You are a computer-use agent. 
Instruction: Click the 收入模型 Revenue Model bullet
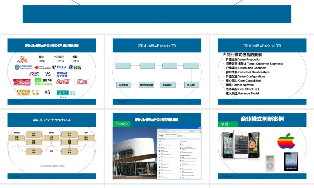click(x=242, y=93)
